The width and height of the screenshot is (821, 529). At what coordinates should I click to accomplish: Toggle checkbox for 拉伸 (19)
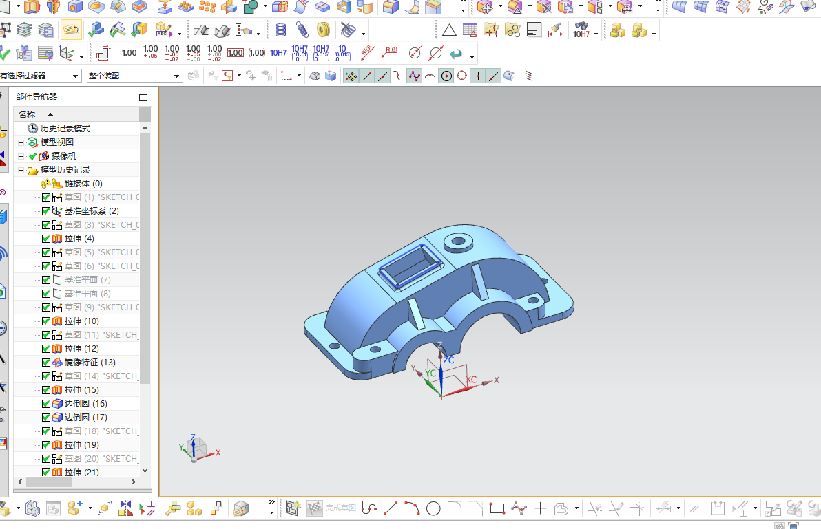pos(46,445)
